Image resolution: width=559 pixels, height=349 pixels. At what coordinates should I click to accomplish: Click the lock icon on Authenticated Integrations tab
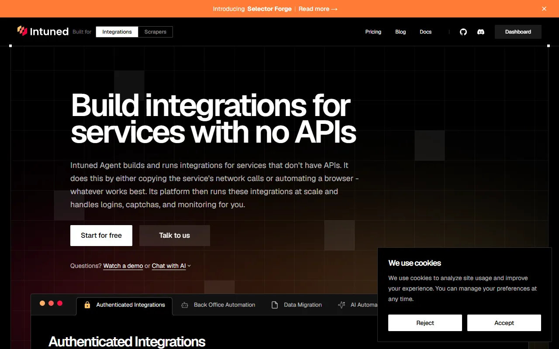[x=87, y=305]
